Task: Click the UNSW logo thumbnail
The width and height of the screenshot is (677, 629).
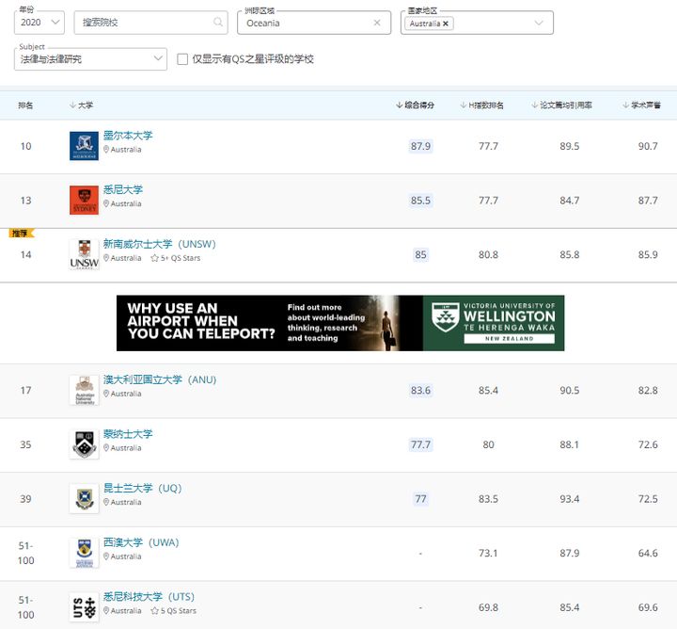Action: pos(85,254)
